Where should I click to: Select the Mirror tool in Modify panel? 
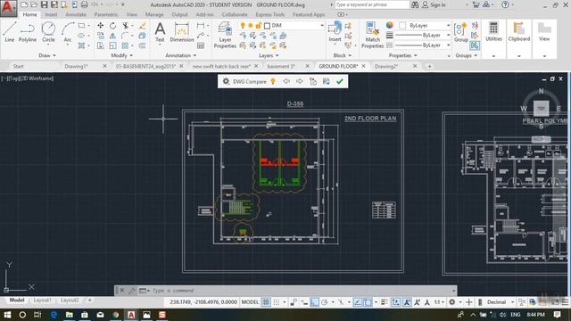pos(113,36)
